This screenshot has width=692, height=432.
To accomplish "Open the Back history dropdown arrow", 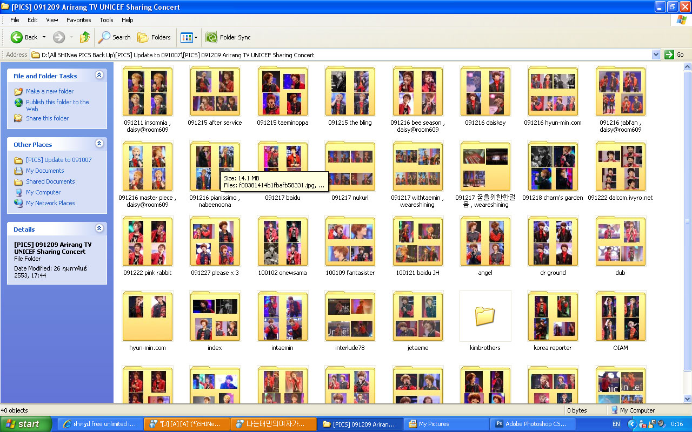I will pyautogui.click(x=44, y=37).
